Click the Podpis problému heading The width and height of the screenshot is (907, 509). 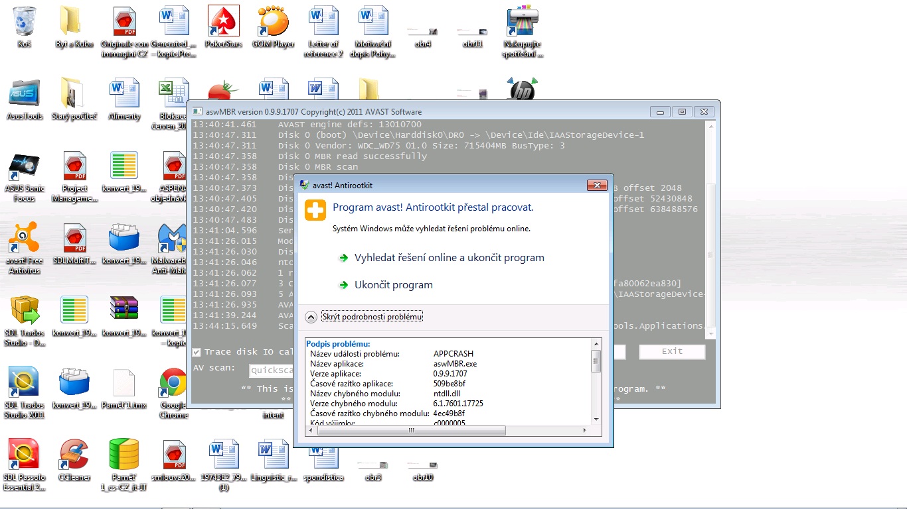click(338, 344)
